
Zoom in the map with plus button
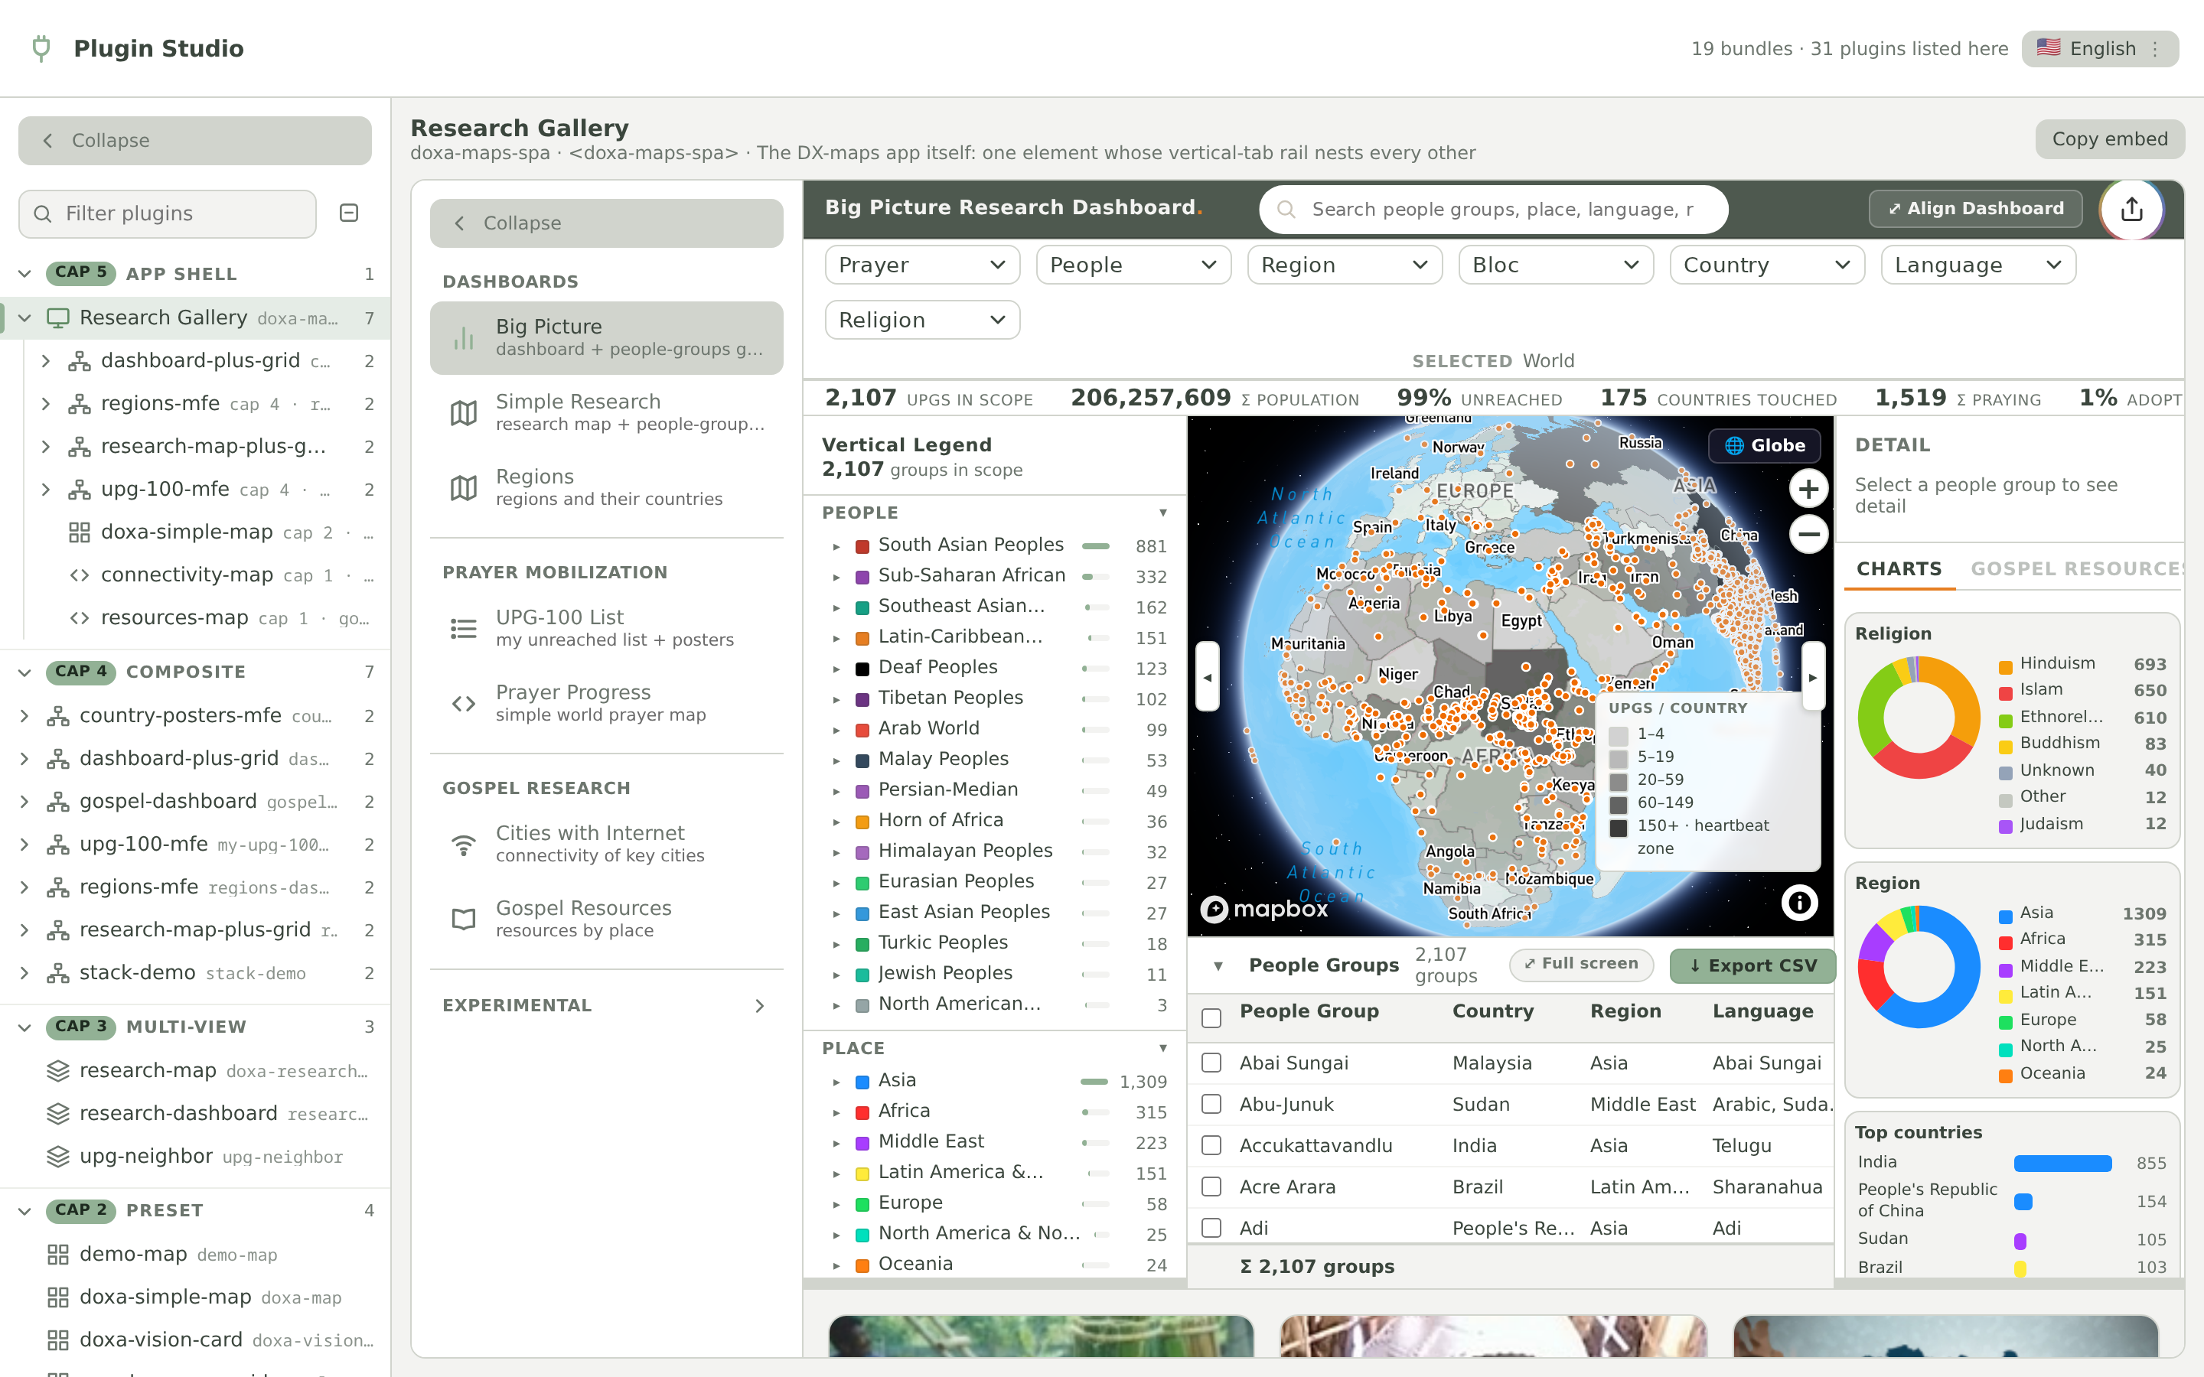[x=1808, y=489]
